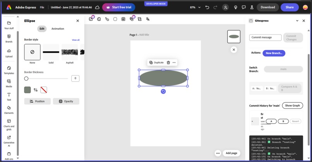The image size is (312, 162).
Task: Click the Share button
Action: point(290,7)
